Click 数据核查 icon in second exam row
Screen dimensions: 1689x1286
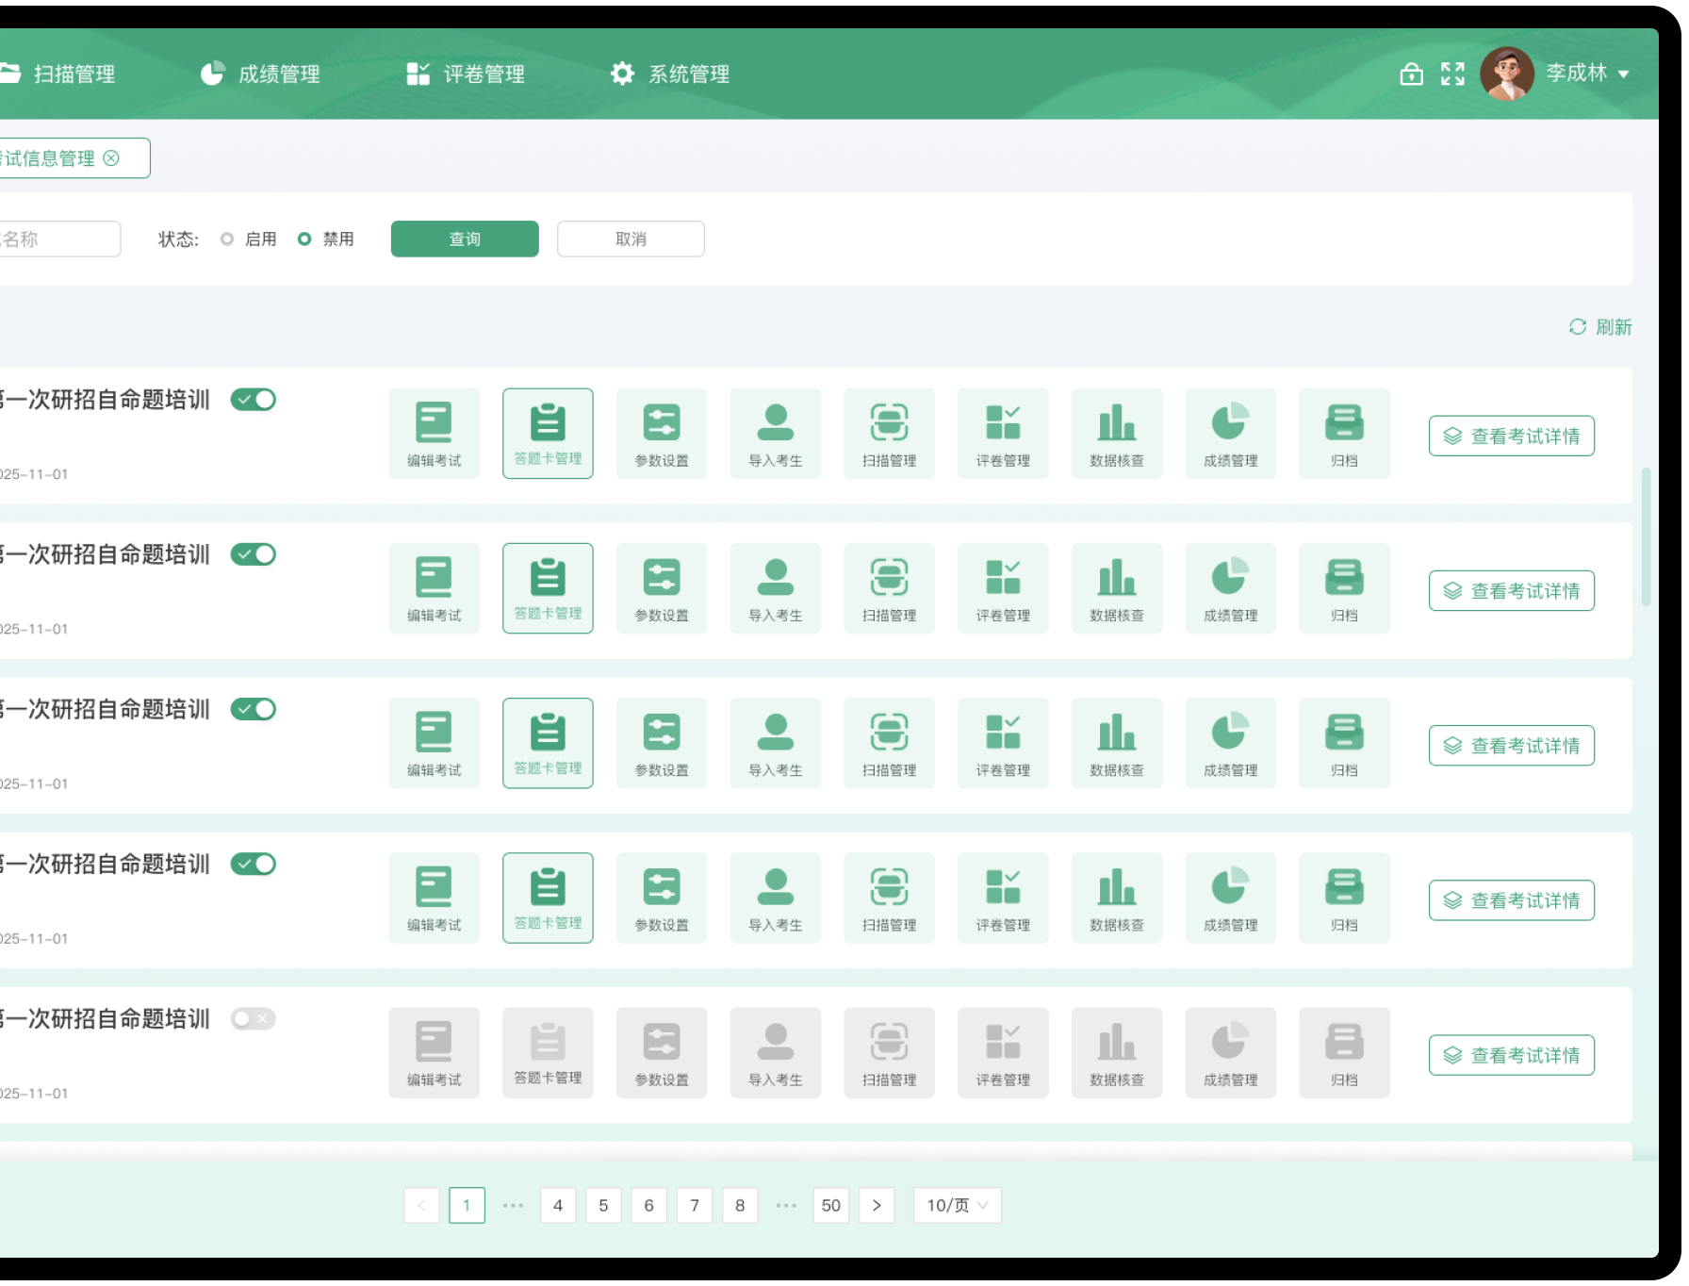[x=1117, y=587]
